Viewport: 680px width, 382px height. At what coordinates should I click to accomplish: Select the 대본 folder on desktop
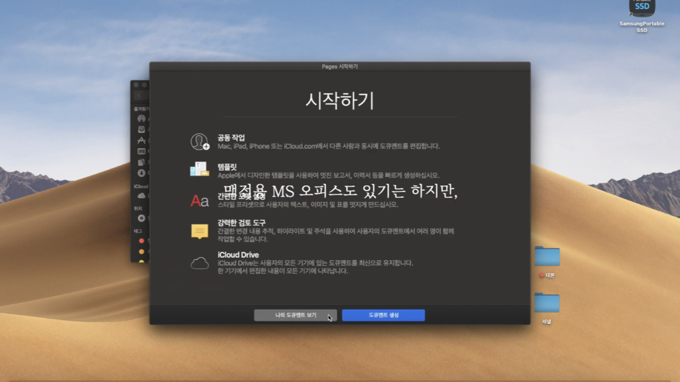click(547, 257)
